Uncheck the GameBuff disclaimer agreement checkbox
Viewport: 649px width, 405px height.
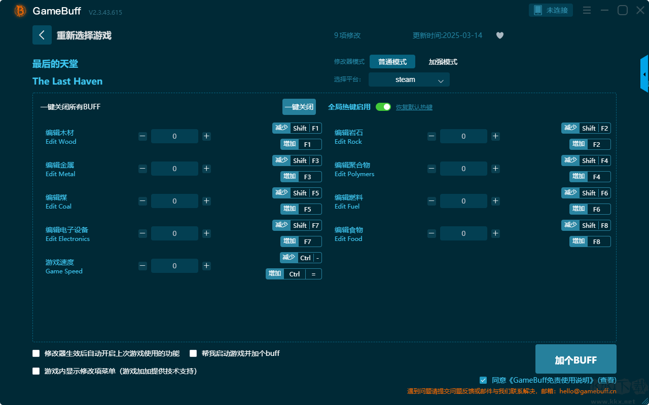483,380
